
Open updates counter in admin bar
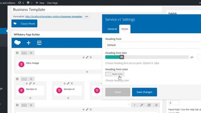pos(21,3)
